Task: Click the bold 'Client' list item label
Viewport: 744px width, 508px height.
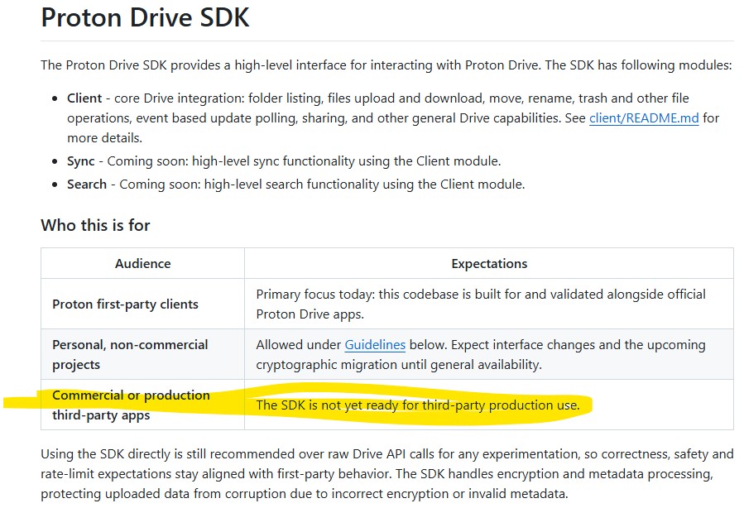Action: 84,98
